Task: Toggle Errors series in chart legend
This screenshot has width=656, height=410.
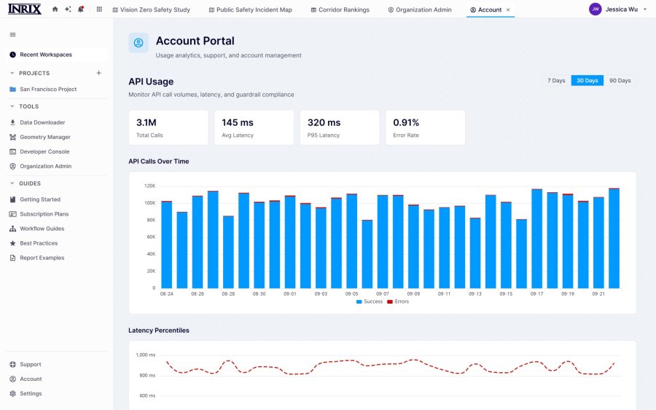Action: point(398,301)
